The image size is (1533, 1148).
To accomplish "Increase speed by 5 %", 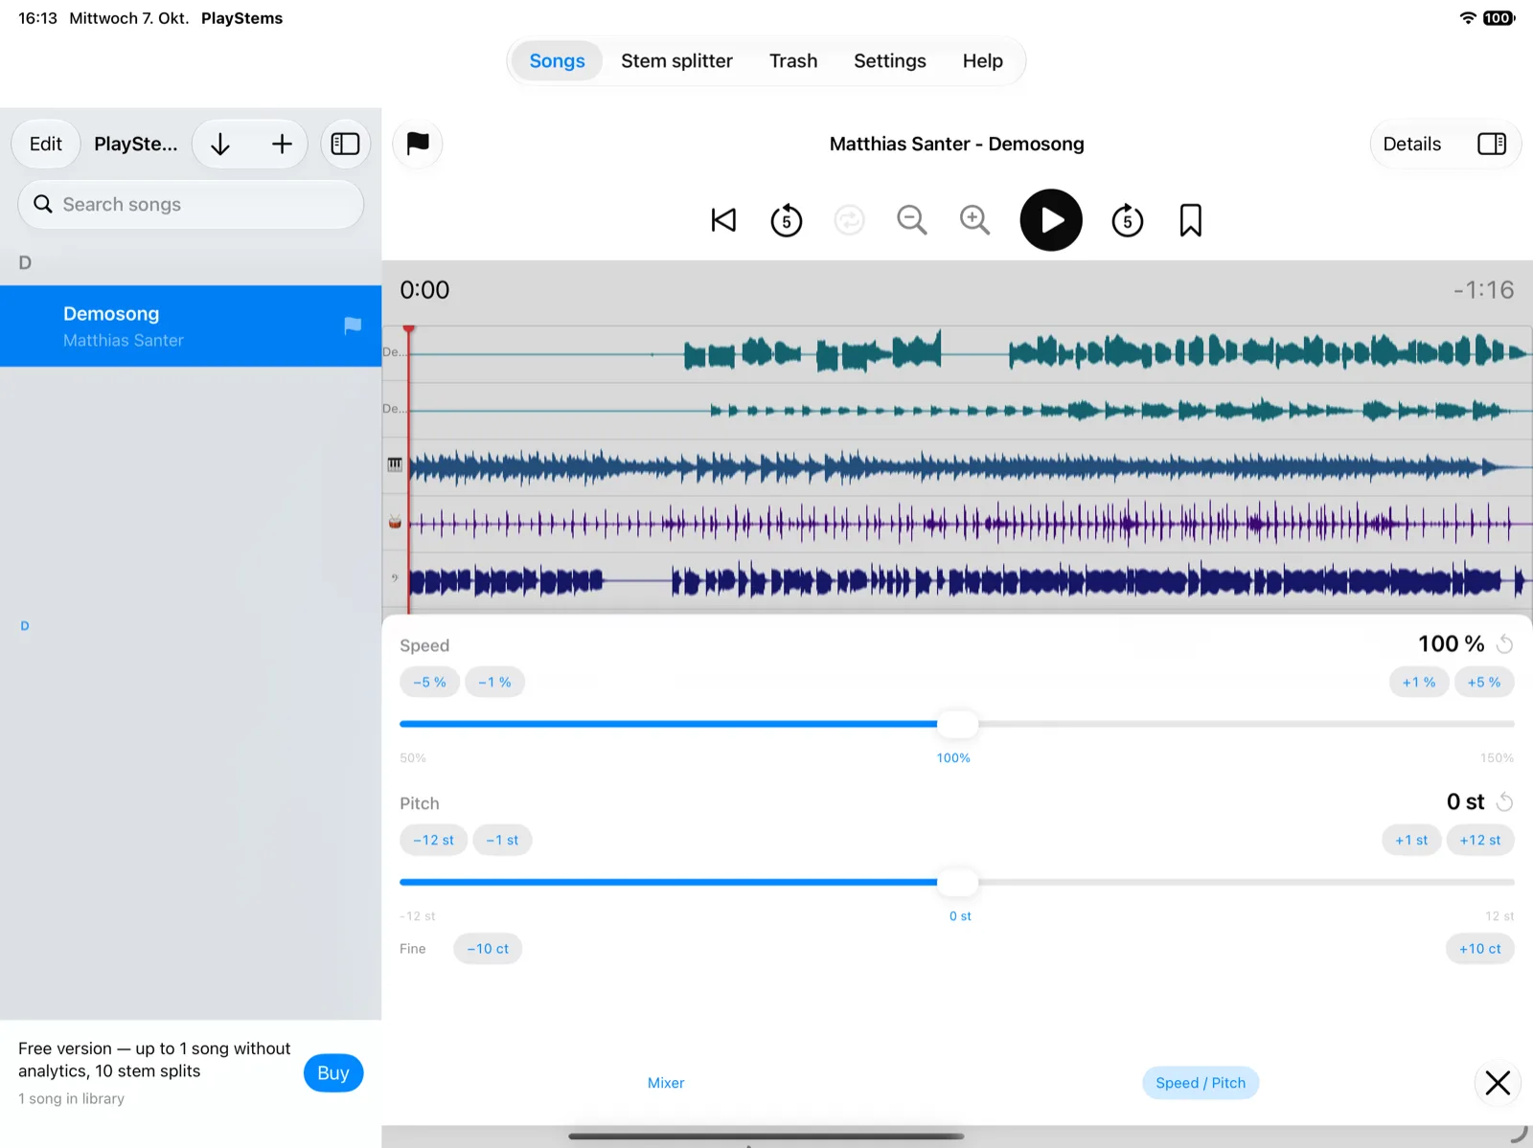I will [x=1484, y=683].
